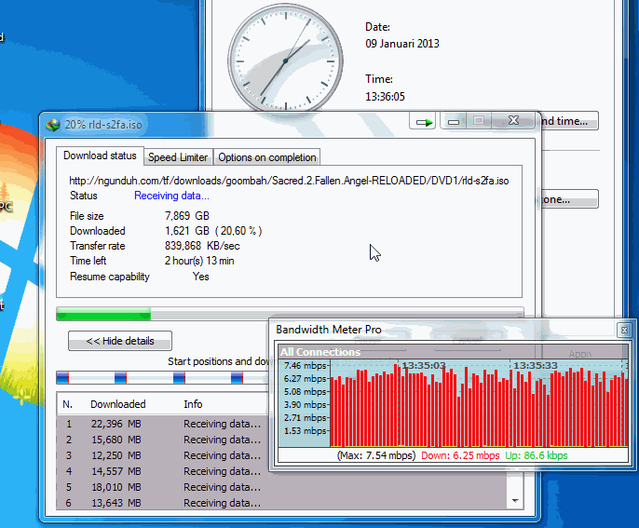
Task: Open the Download status tab
Action: click(100, 156)
